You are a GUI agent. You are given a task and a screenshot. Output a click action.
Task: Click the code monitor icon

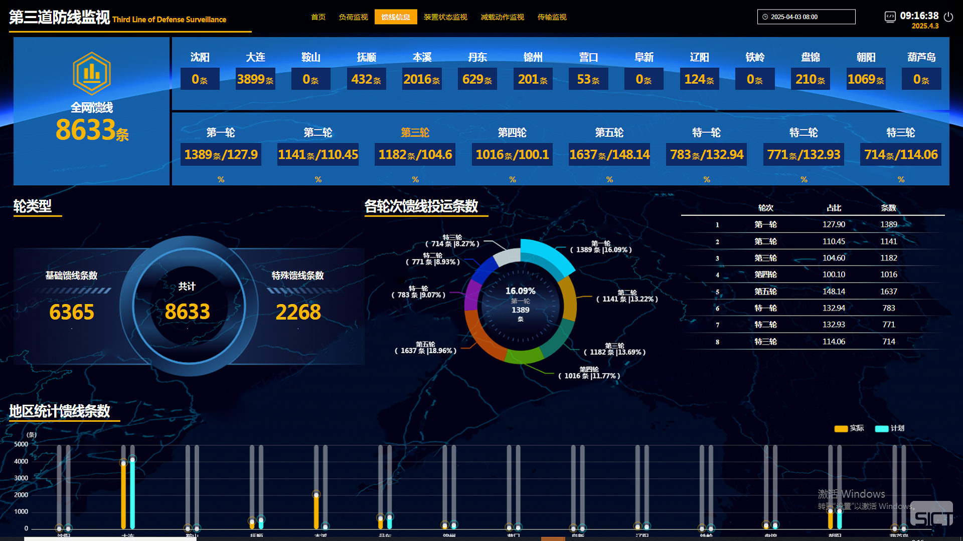(x=890, y=17)
